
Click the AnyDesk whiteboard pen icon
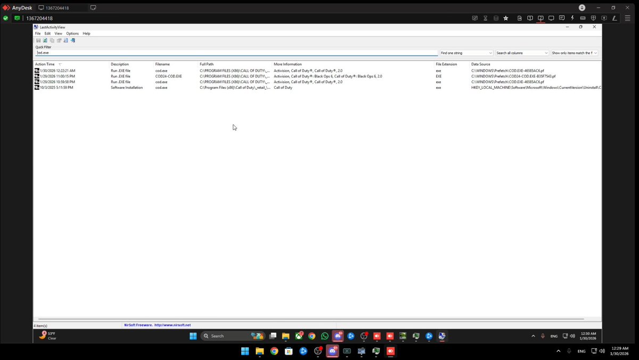(x=615, y=18)
